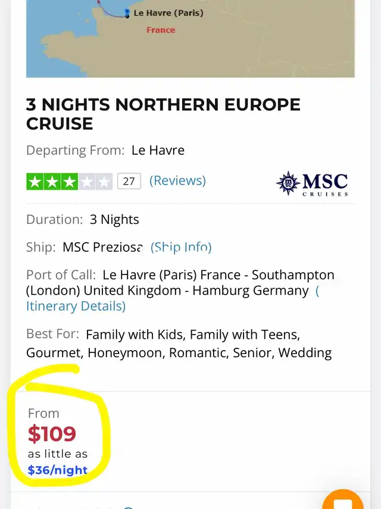Open the (Itinerary Details) link
Screen dimensions: 381x509
(76, 306)
